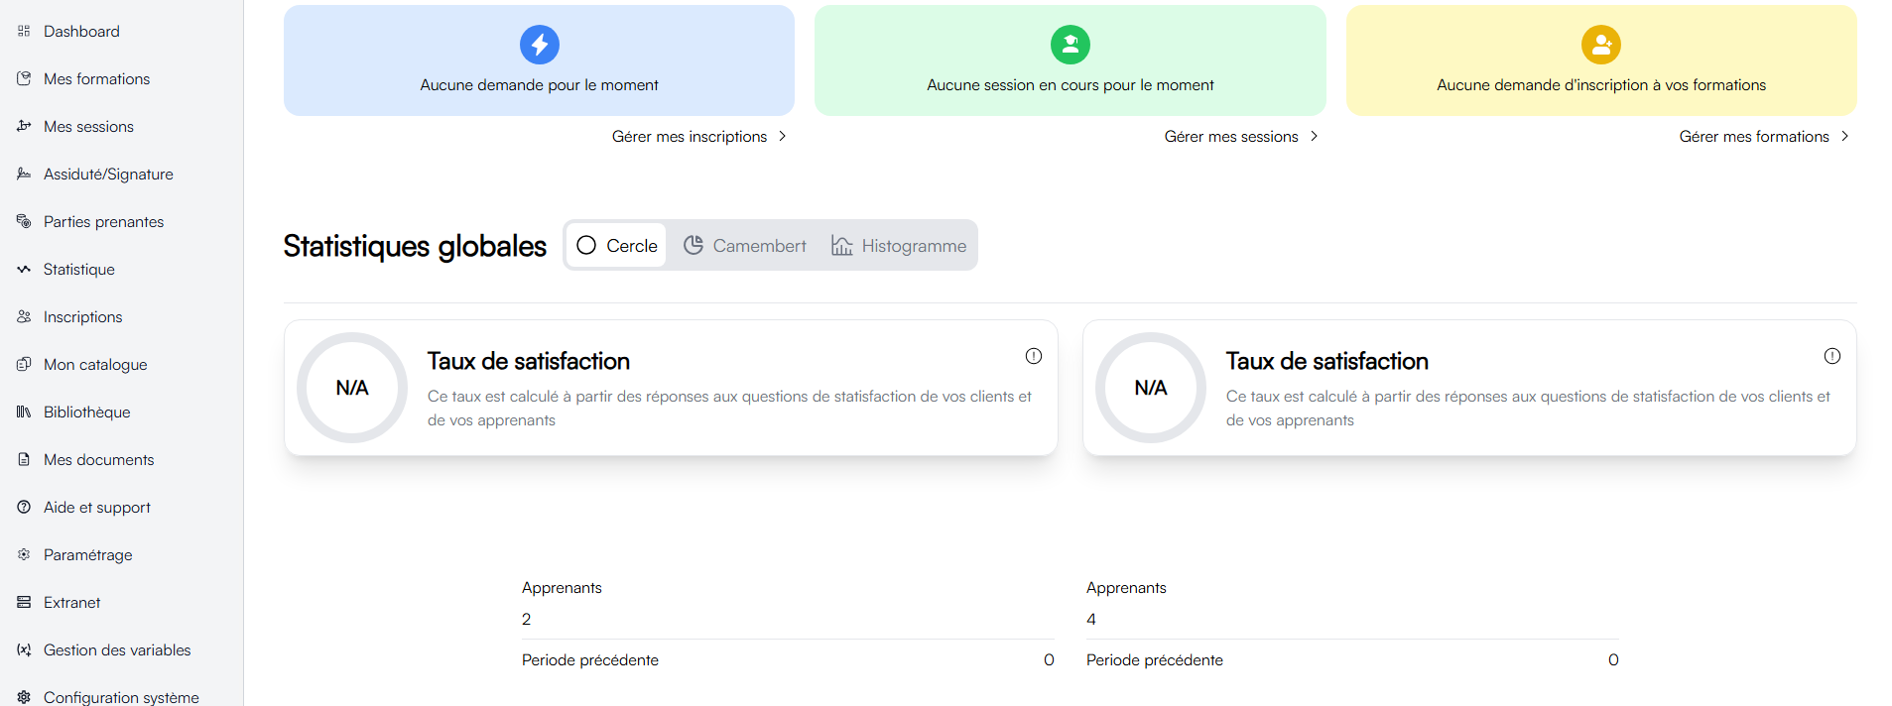Switch statistics view to Cercle

click(x=617, y=246)
